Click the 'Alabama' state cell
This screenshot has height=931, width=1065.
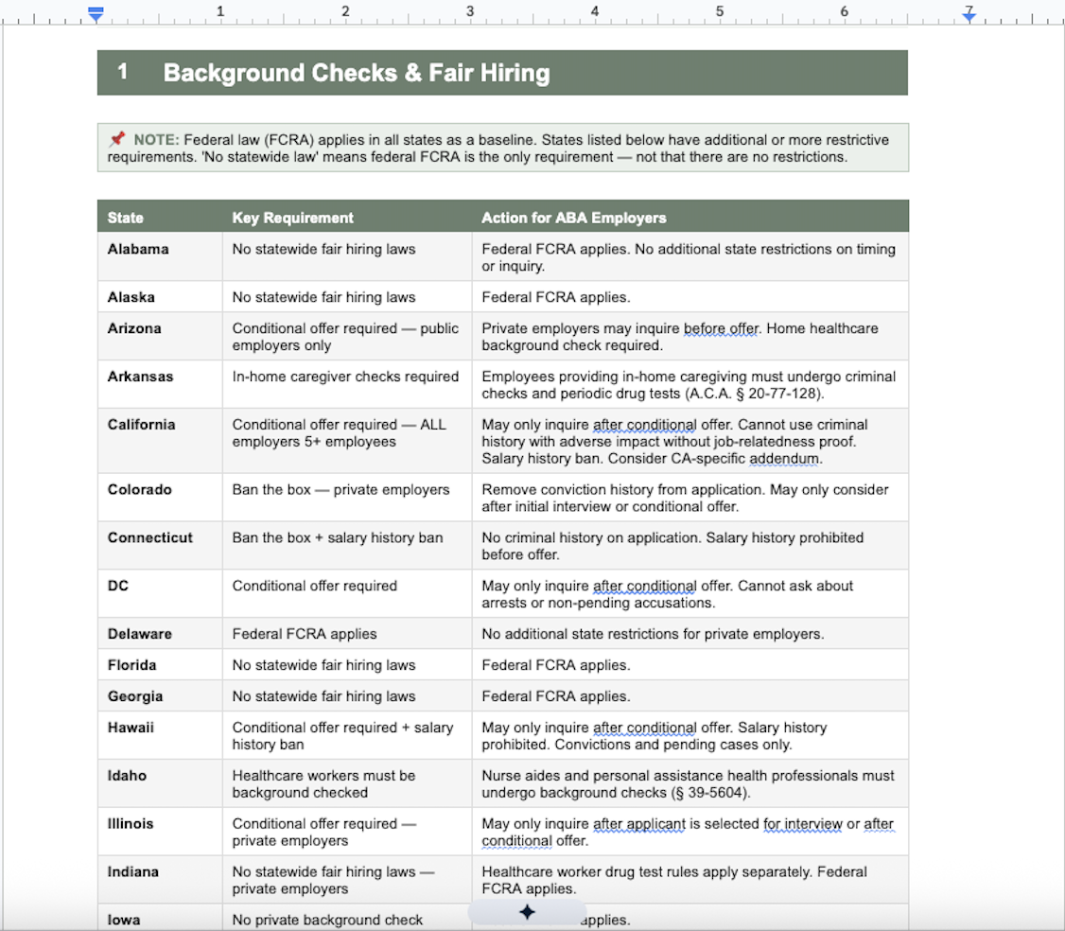(160, 256)
